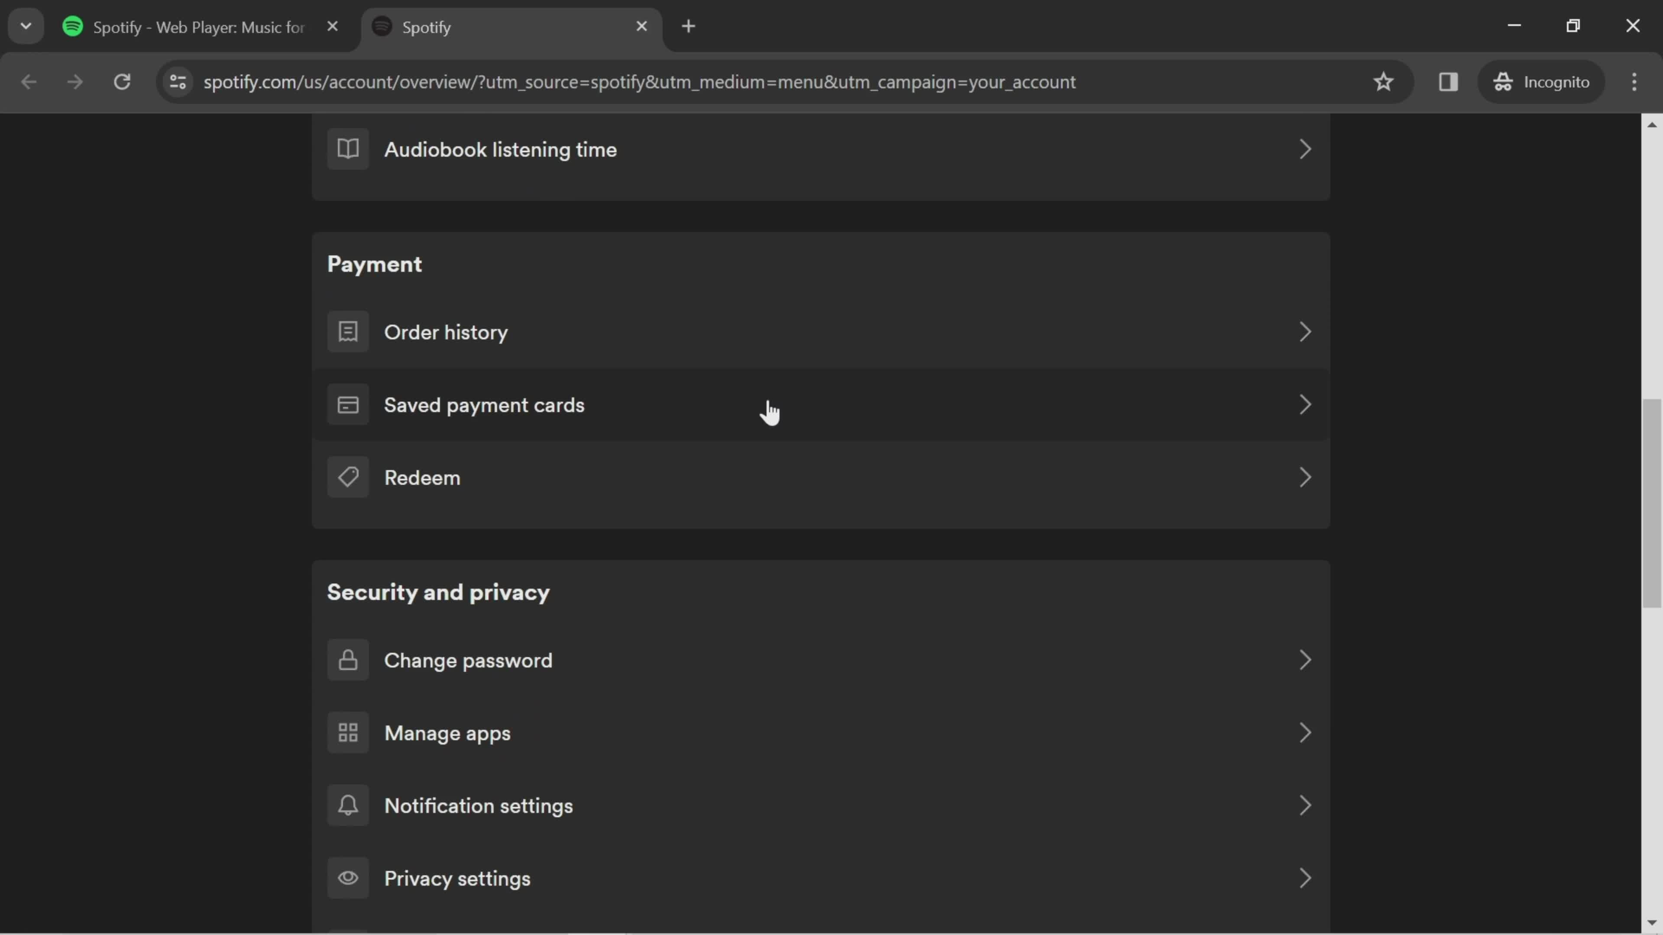Open Redeem
Viewport: 1663px width, 935px height.
click(x=821, y=477)
